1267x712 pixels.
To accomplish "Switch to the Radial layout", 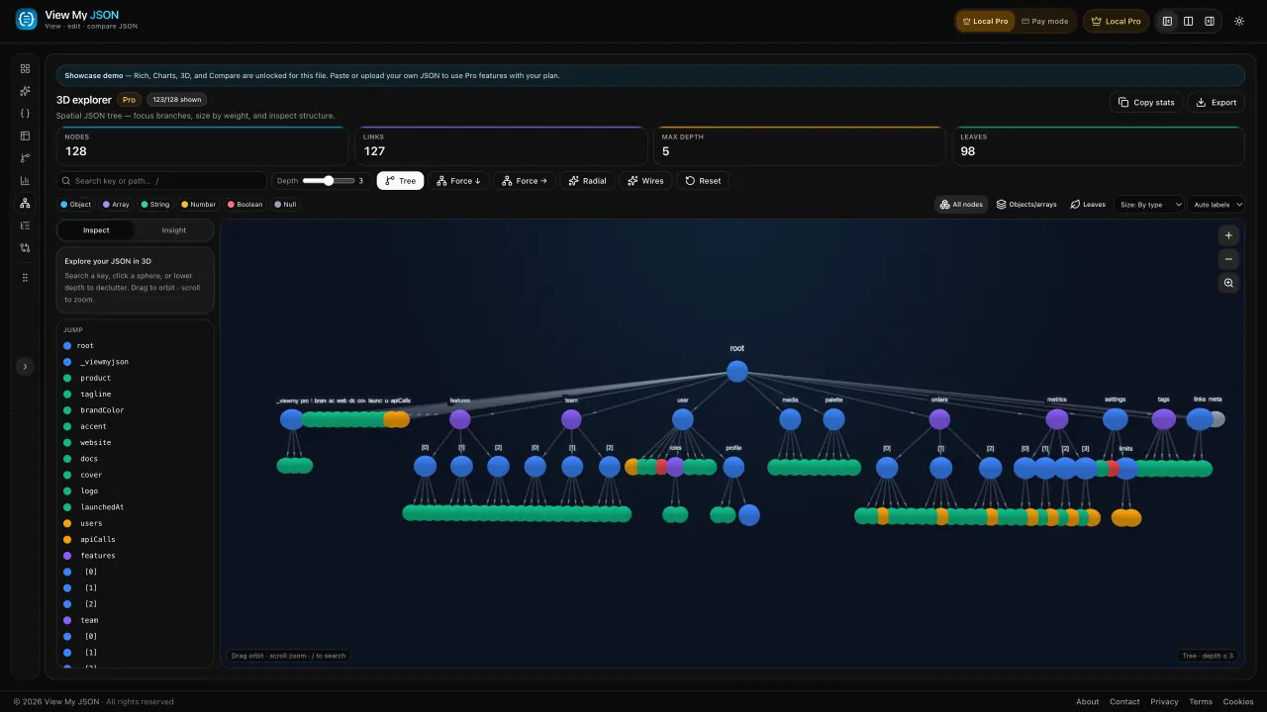I will point(588,181).
